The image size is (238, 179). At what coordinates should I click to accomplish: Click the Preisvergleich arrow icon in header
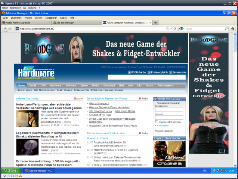[x=149, y=72]
